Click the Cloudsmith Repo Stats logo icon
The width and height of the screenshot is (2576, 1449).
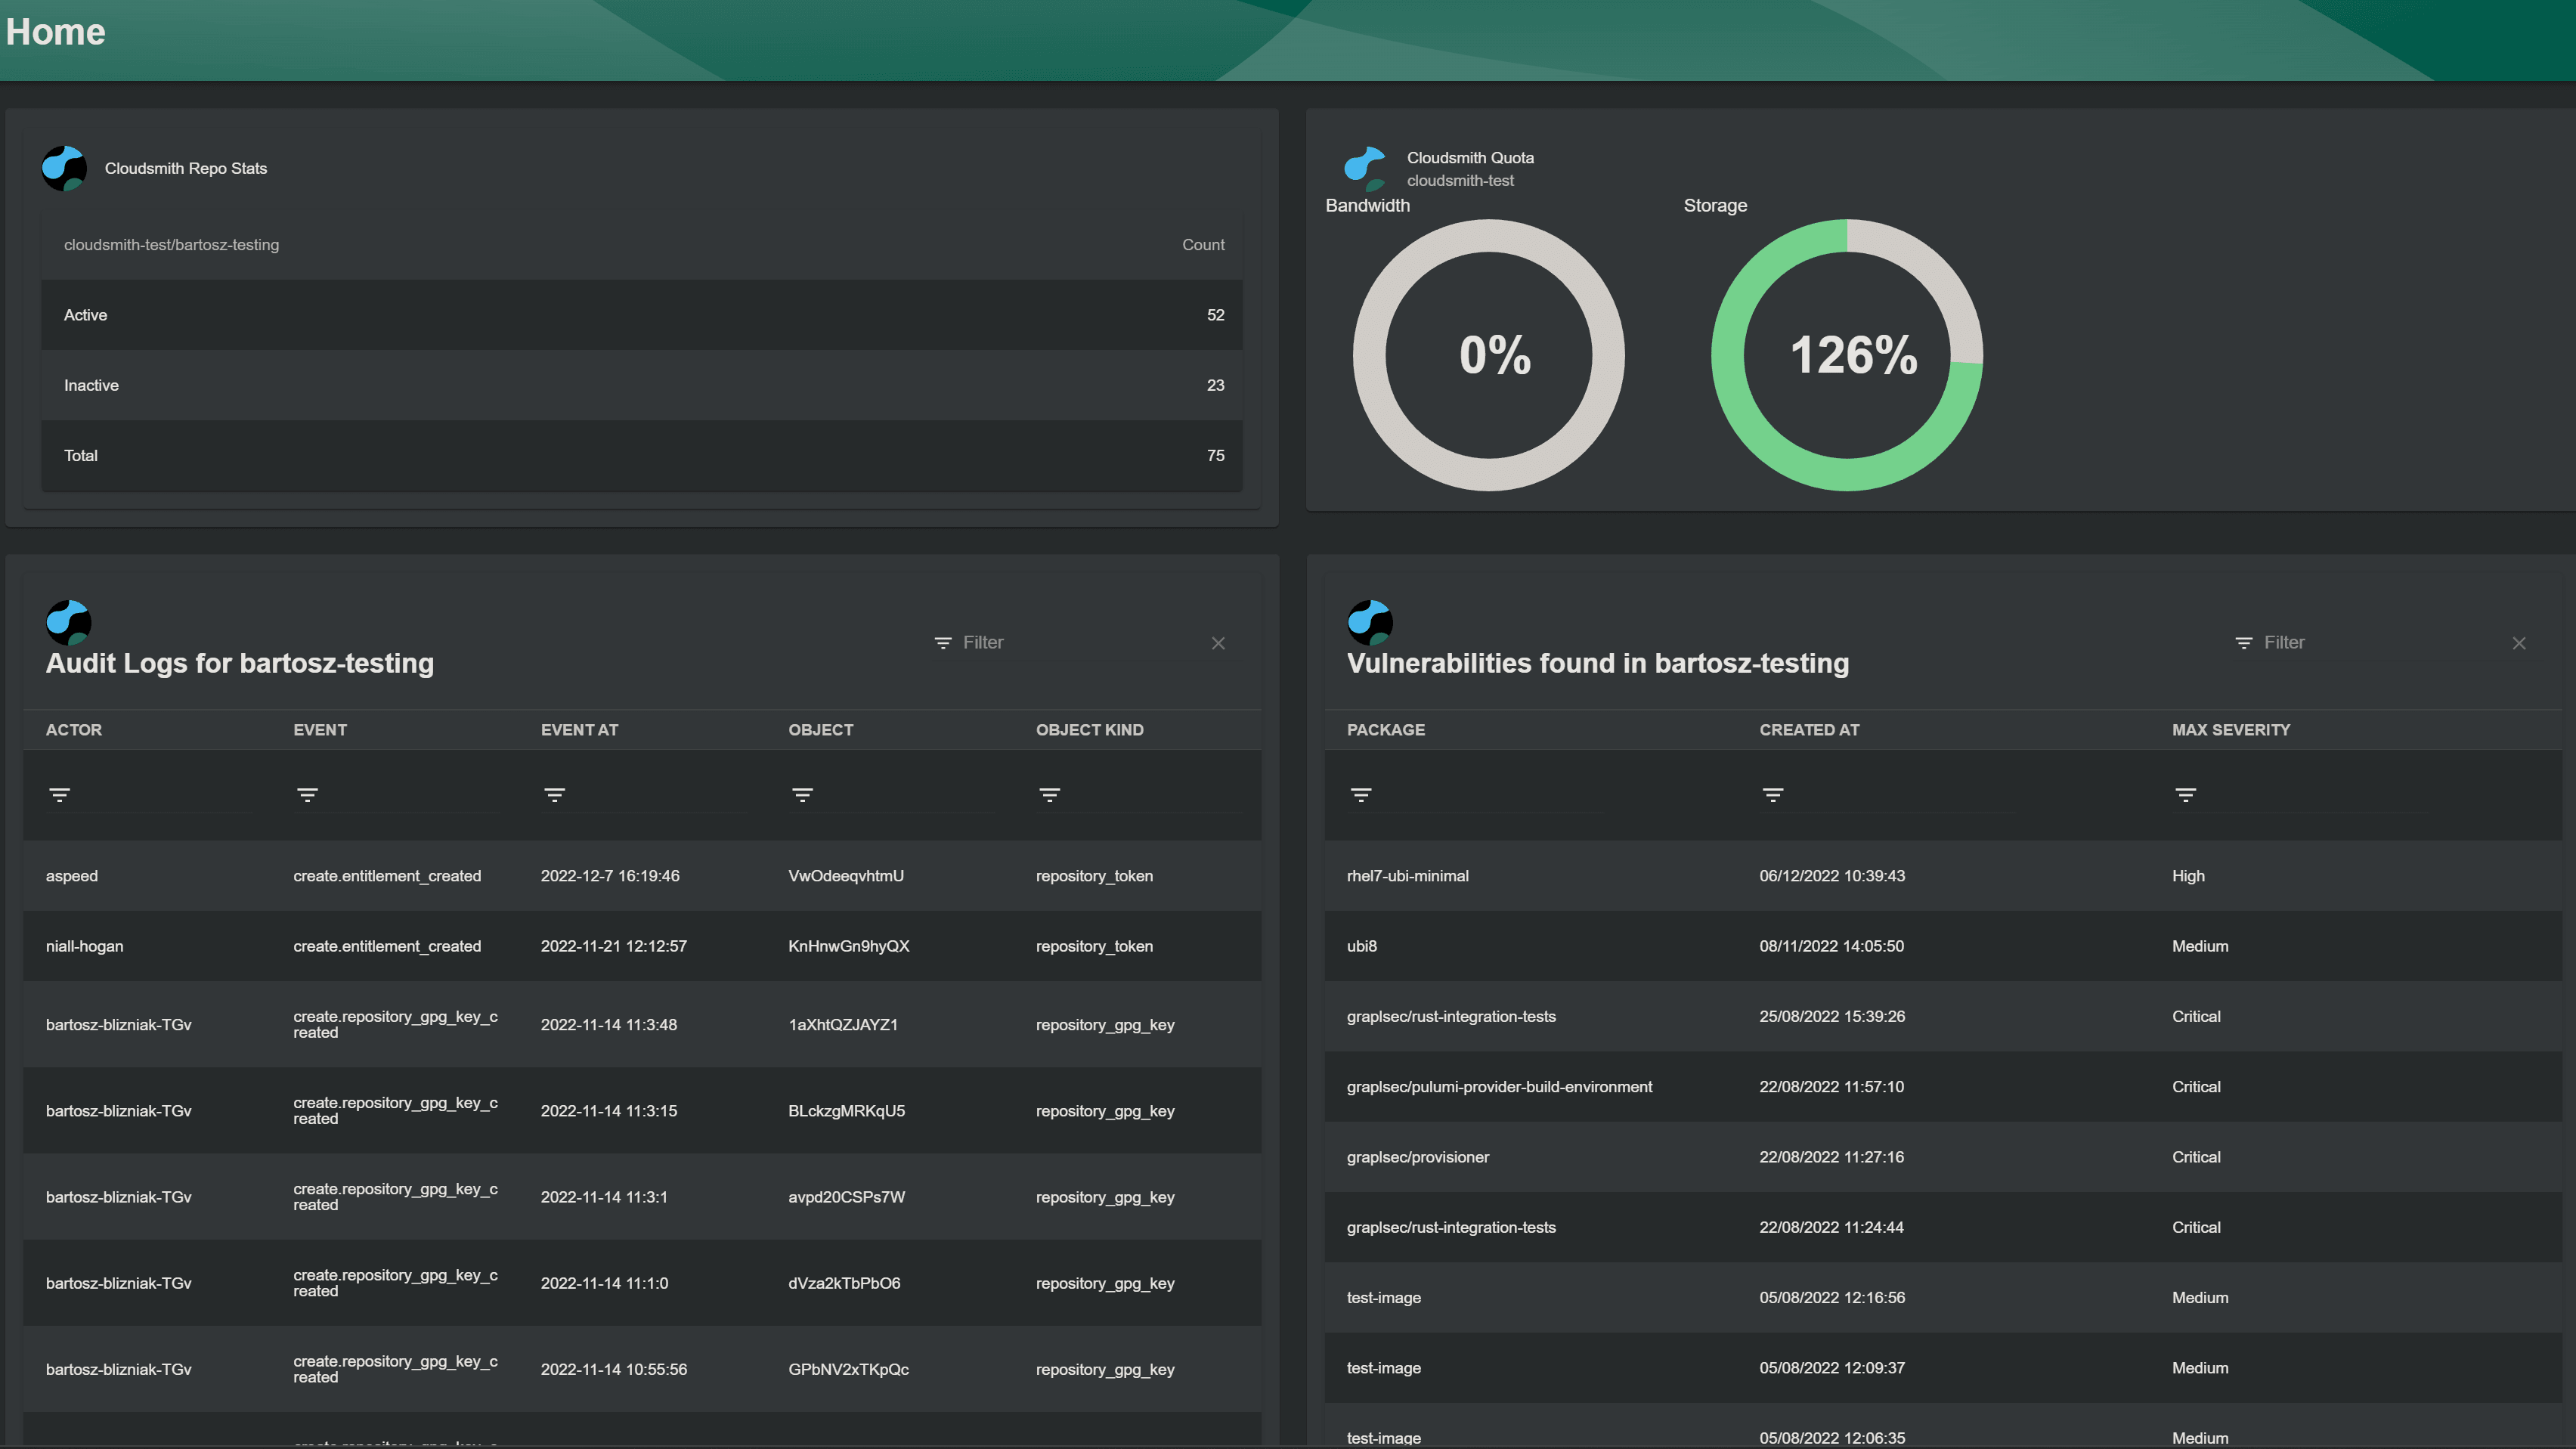(x=64, y=168)
